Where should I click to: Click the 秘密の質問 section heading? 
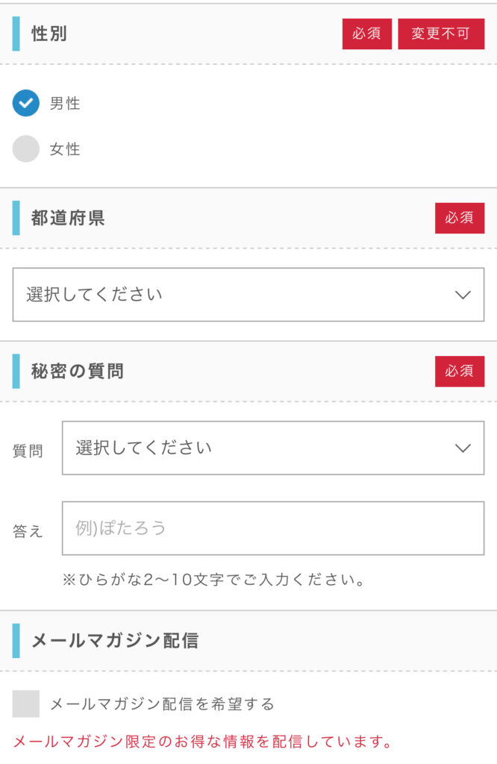[x=78, y=372]
